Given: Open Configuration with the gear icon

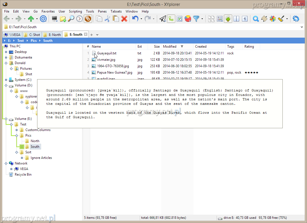Looking at the screenshot, I should 296,19.
